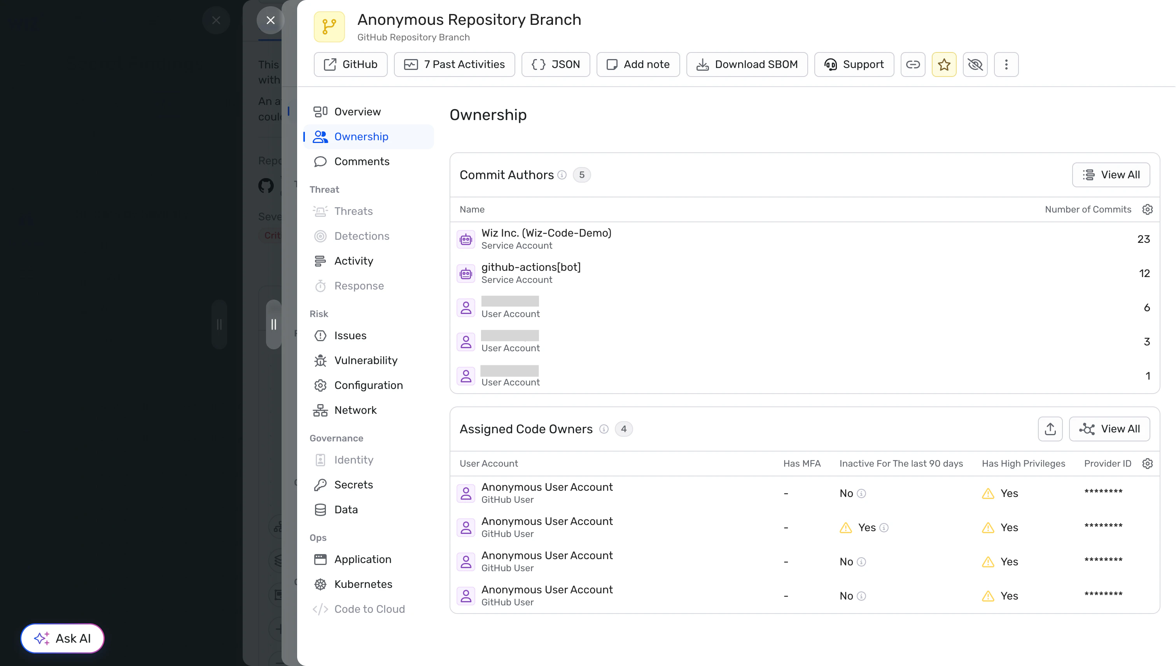The image size is (1176, 666).
Task: Open the JSON view
Action: click(x=555, y=65)
